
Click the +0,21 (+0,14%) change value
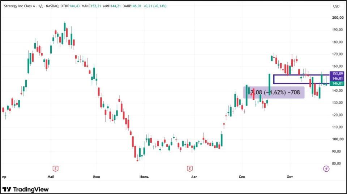(x=155, y=6)
